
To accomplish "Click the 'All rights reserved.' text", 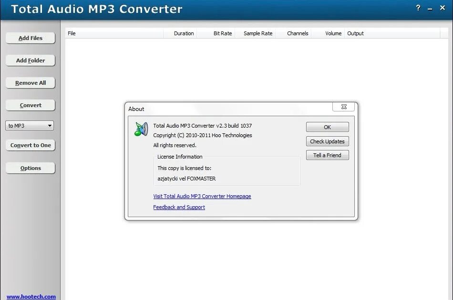I will 175,145.
